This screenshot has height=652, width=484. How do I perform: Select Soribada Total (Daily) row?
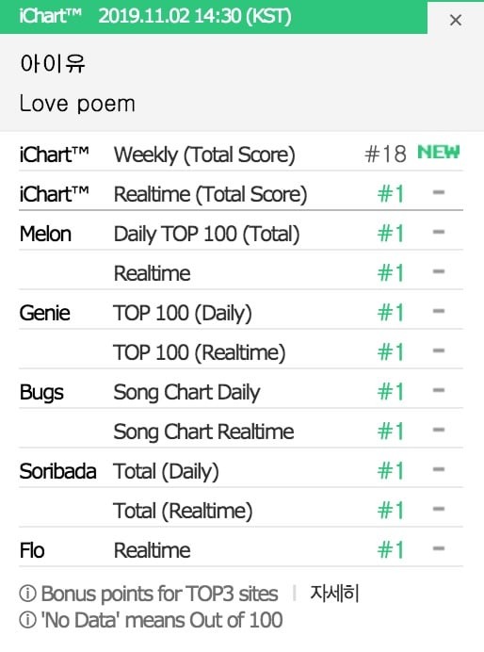point(241,471)
